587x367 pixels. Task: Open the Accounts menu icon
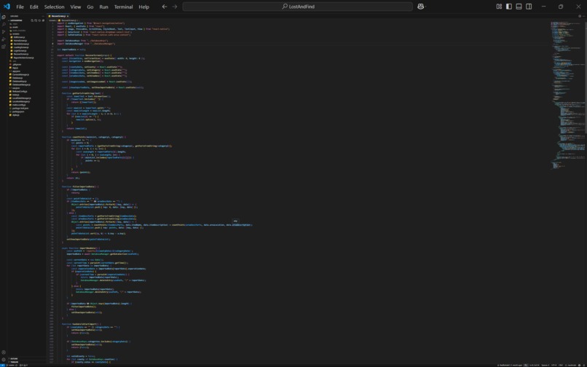[x=4, y=352]
